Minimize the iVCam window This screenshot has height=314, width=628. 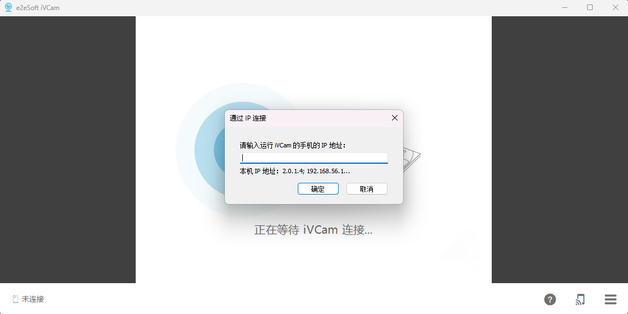tap(564, 8)
